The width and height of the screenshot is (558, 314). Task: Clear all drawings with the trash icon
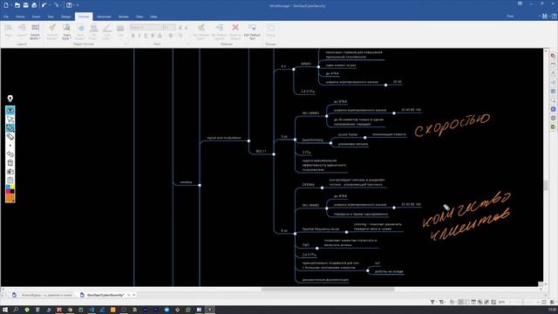pyautogui.click(x=10, y=163)
